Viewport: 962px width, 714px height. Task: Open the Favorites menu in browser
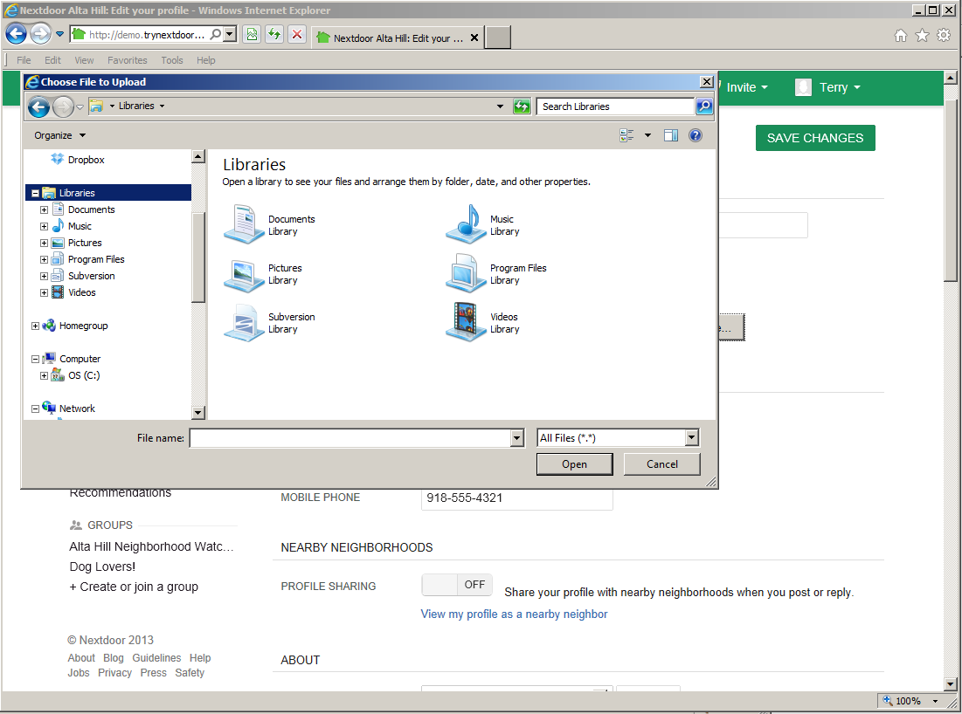coord(128,60)
